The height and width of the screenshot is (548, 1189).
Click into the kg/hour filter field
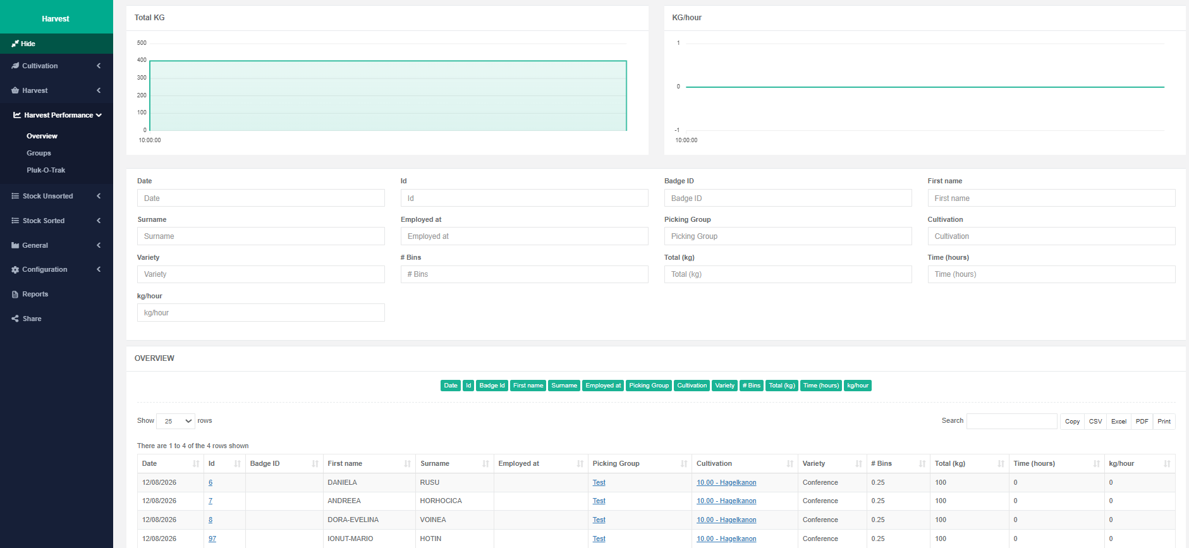261,313
